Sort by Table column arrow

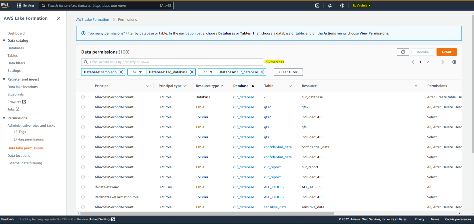tap(291, 86)
